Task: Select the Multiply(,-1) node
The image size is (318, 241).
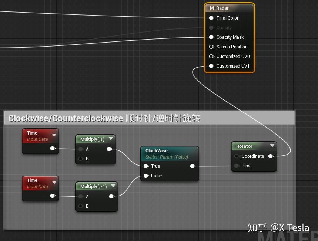Action: (93, 186)
